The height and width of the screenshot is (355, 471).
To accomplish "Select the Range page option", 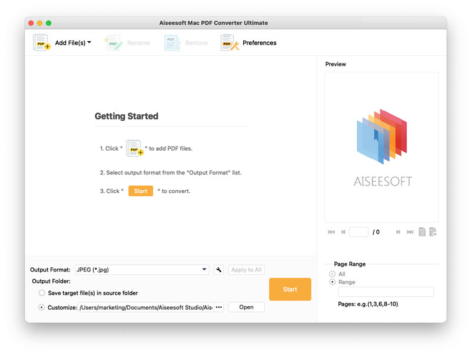I will (x=332, y=282).
